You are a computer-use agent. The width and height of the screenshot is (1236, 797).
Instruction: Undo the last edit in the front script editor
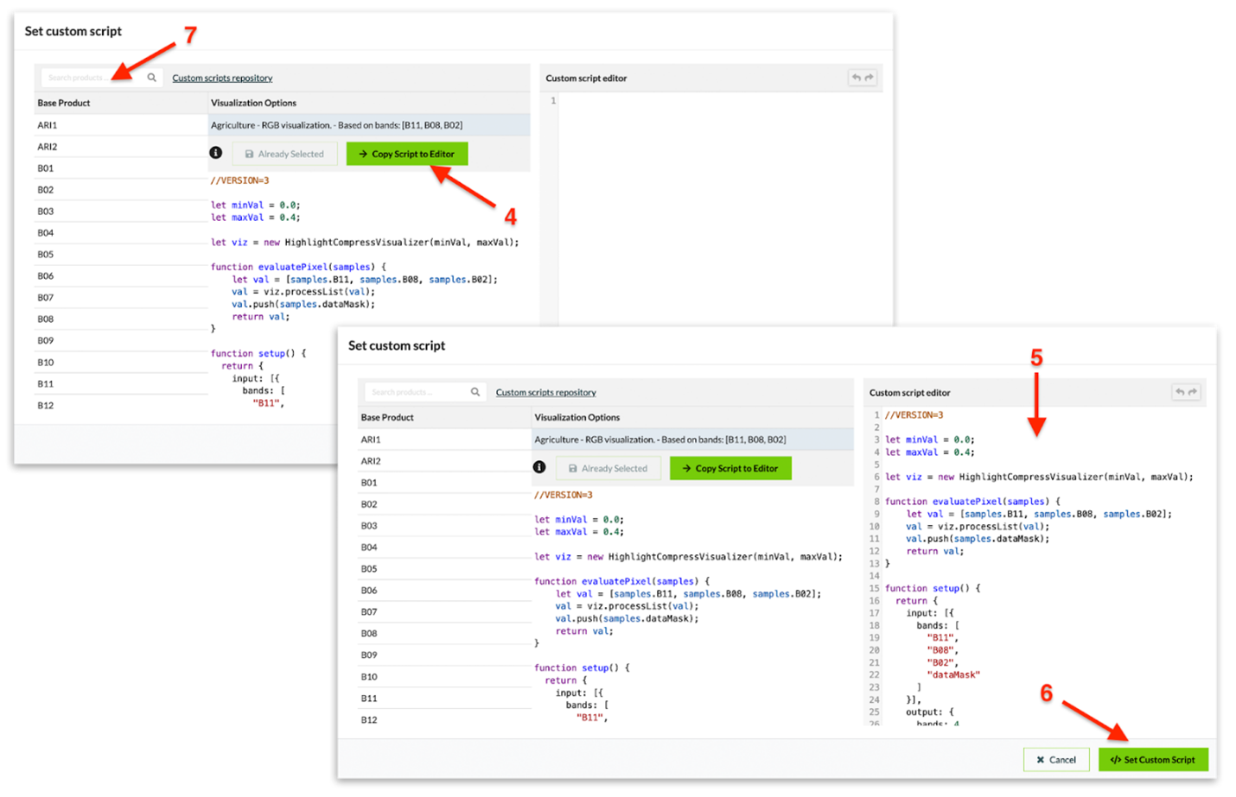[1180, 392]
